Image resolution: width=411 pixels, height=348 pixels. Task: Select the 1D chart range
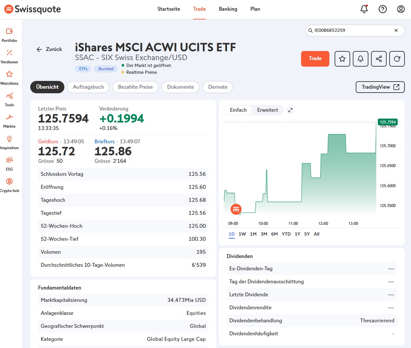coord(232,234)
